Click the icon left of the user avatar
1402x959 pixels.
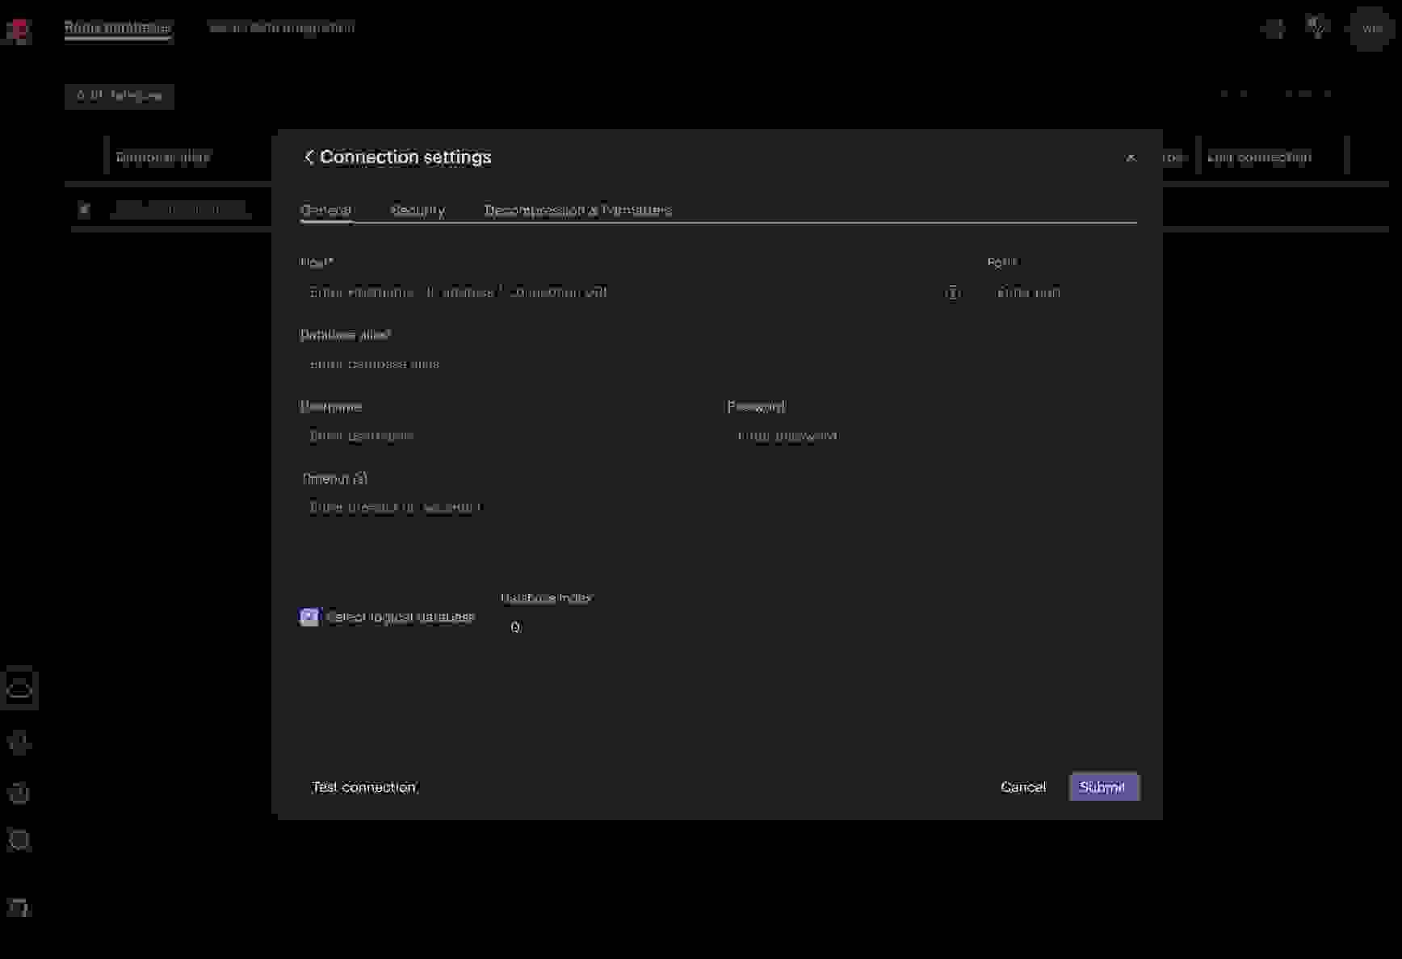(1317, 29)
